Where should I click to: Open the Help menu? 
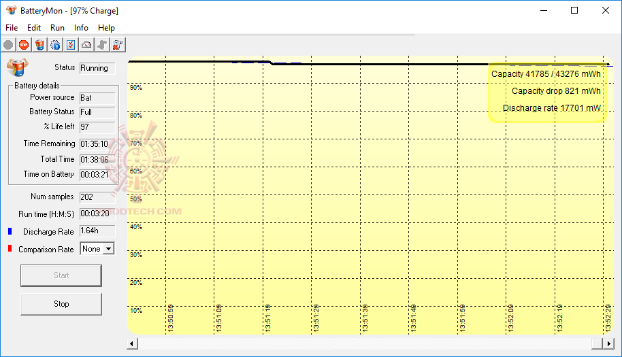click(x=106, y=28)
